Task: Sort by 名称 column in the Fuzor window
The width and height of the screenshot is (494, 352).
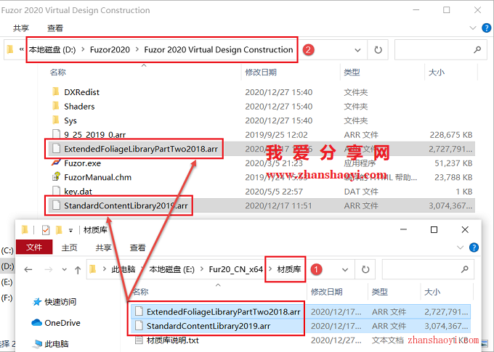Action: [x=58, y=72]
